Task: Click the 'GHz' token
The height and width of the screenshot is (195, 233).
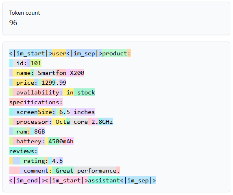Action: (108, 122)
